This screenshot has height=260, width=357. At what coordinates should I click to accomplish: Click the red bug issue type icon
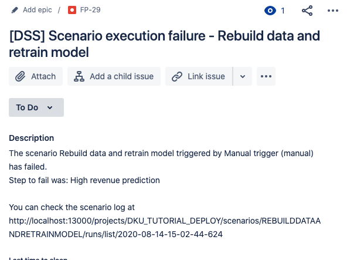[72, 10]
